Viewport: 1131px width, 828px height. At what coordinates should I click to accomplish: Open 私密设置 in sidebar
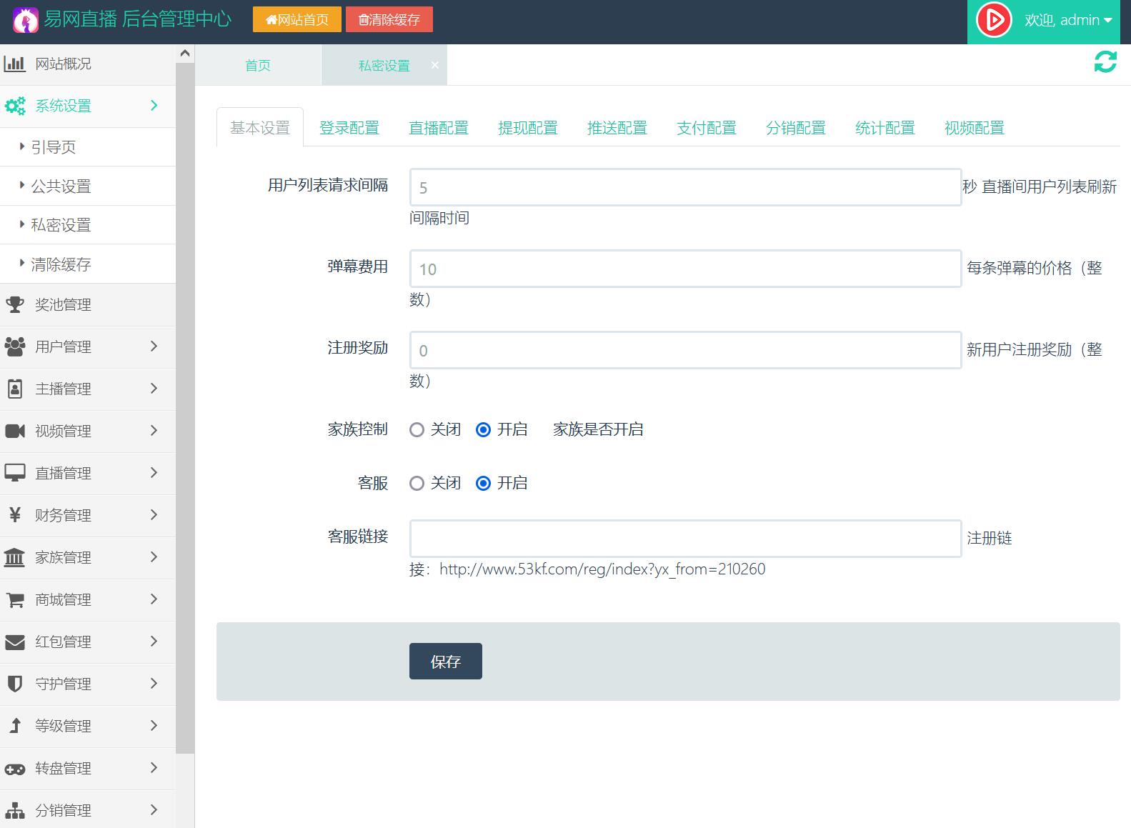(x=87, y=225)
